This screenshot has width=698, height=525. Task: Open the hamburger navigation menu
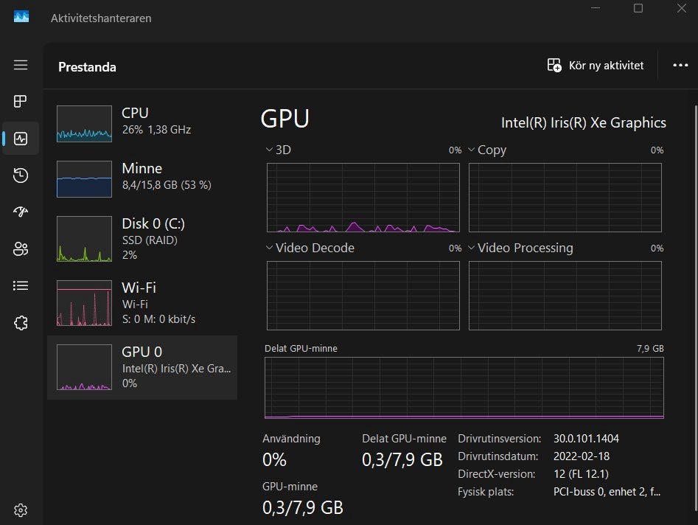(21, 65)
